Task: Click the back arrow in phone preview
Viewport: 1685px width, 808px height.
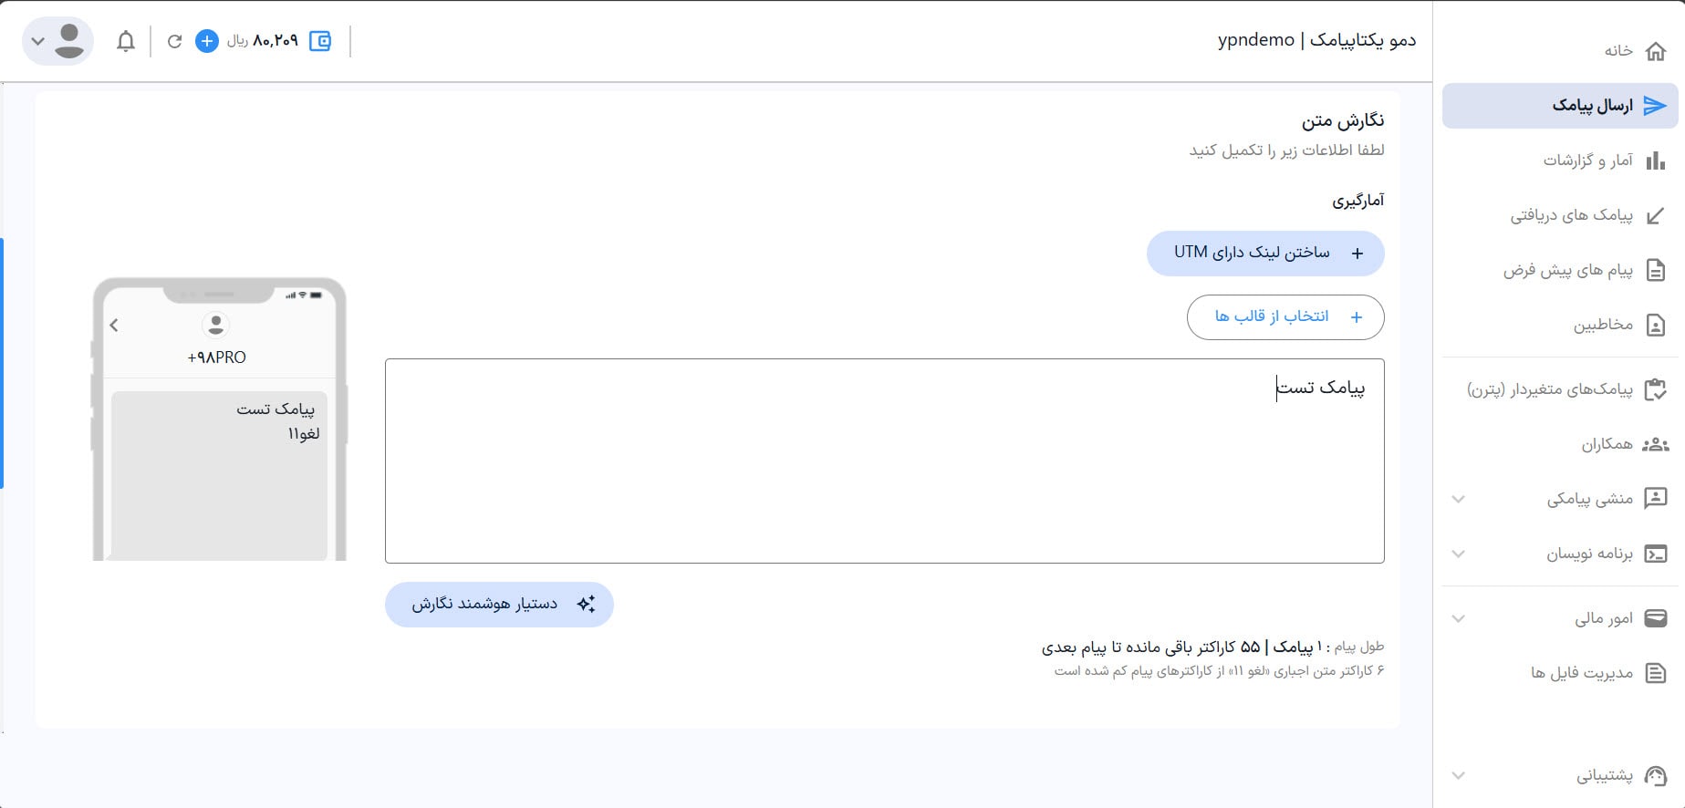Action: 114,325
